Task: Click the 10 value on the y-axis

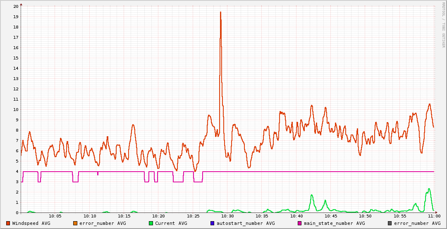Action: pyautogui.click(x=16, y=109)
